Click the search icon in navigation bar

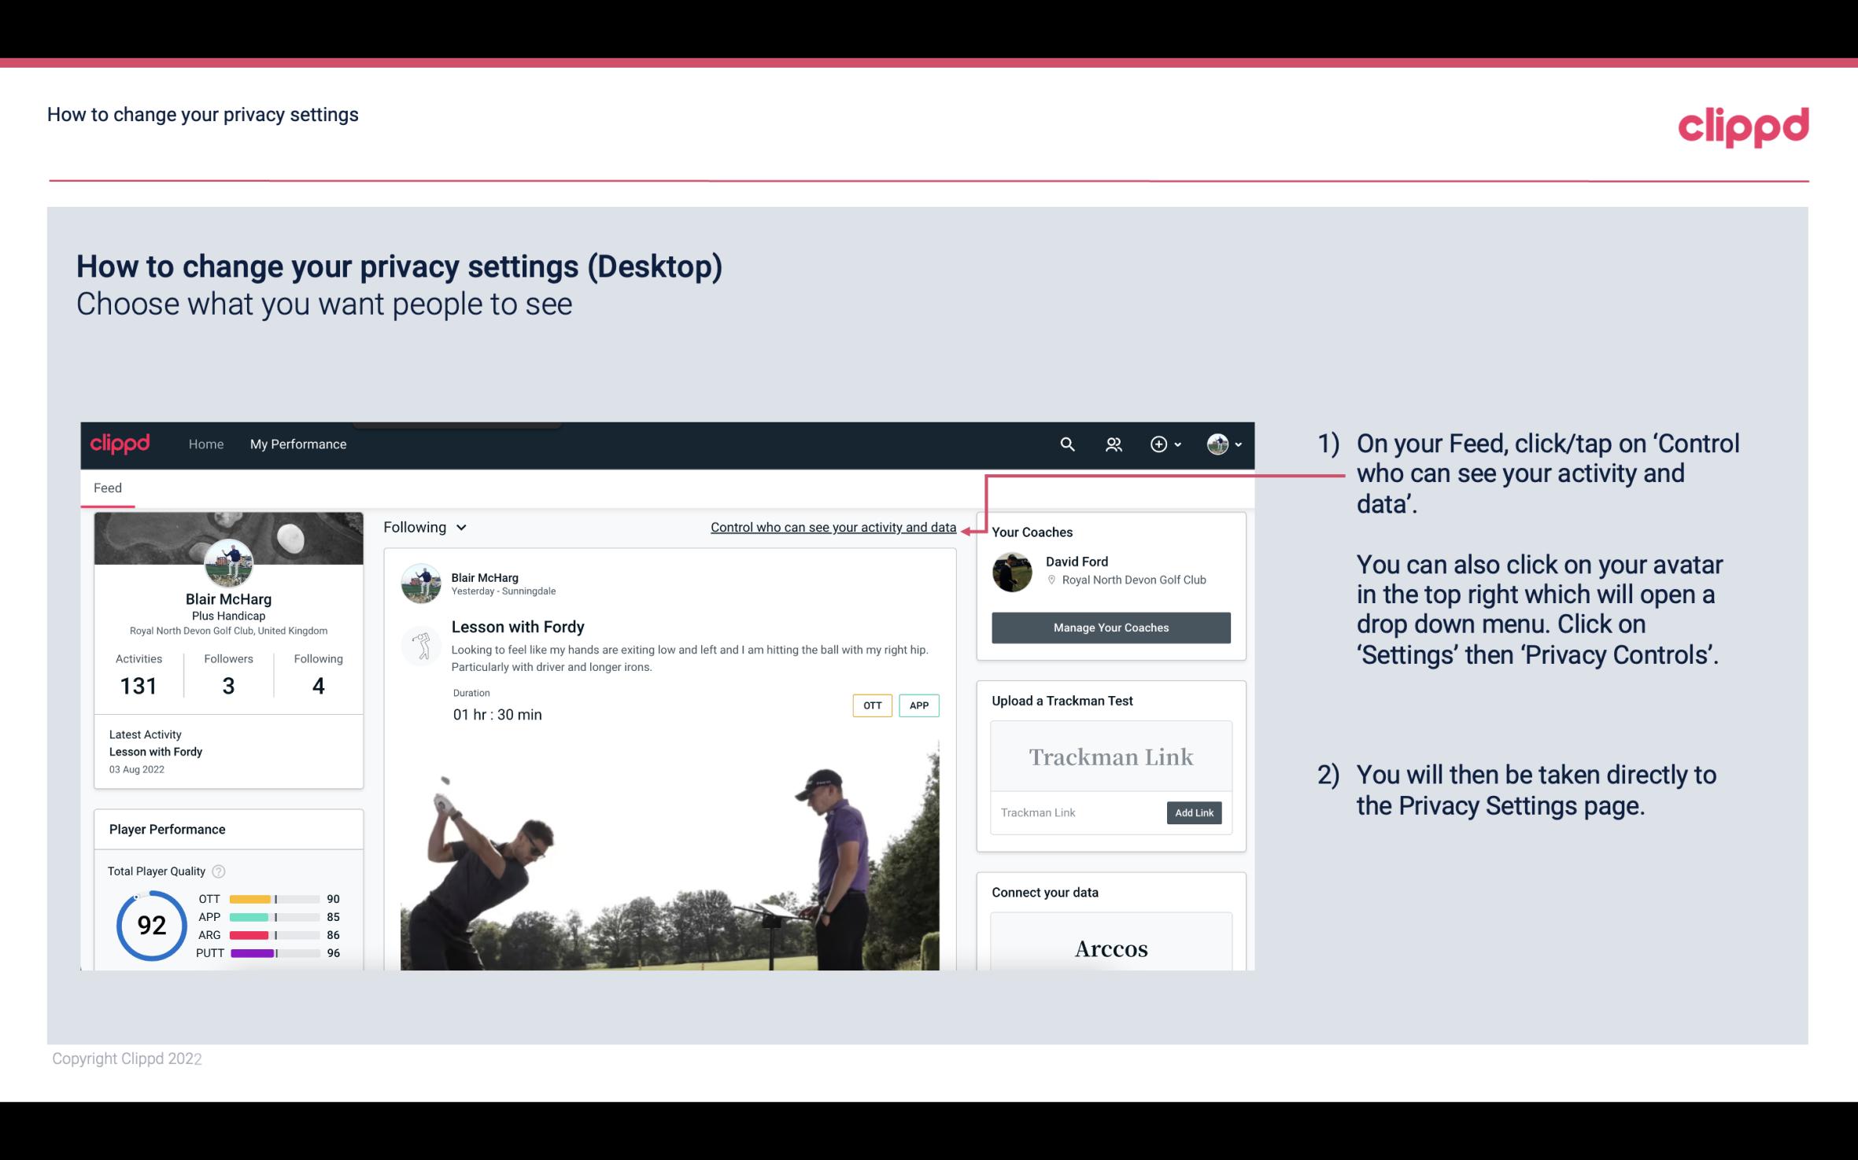(1066, 444)
